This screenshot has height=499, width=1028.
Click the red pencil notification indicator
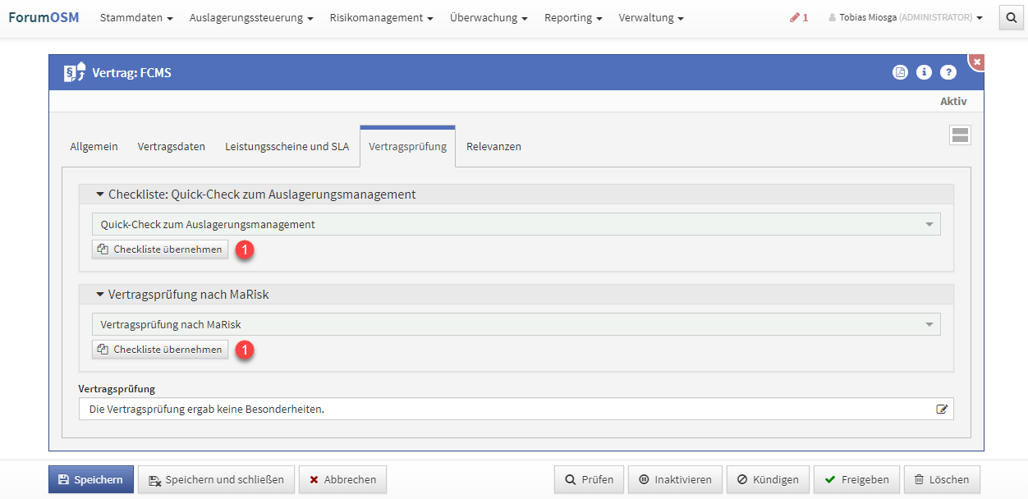[x=798, y=17]
